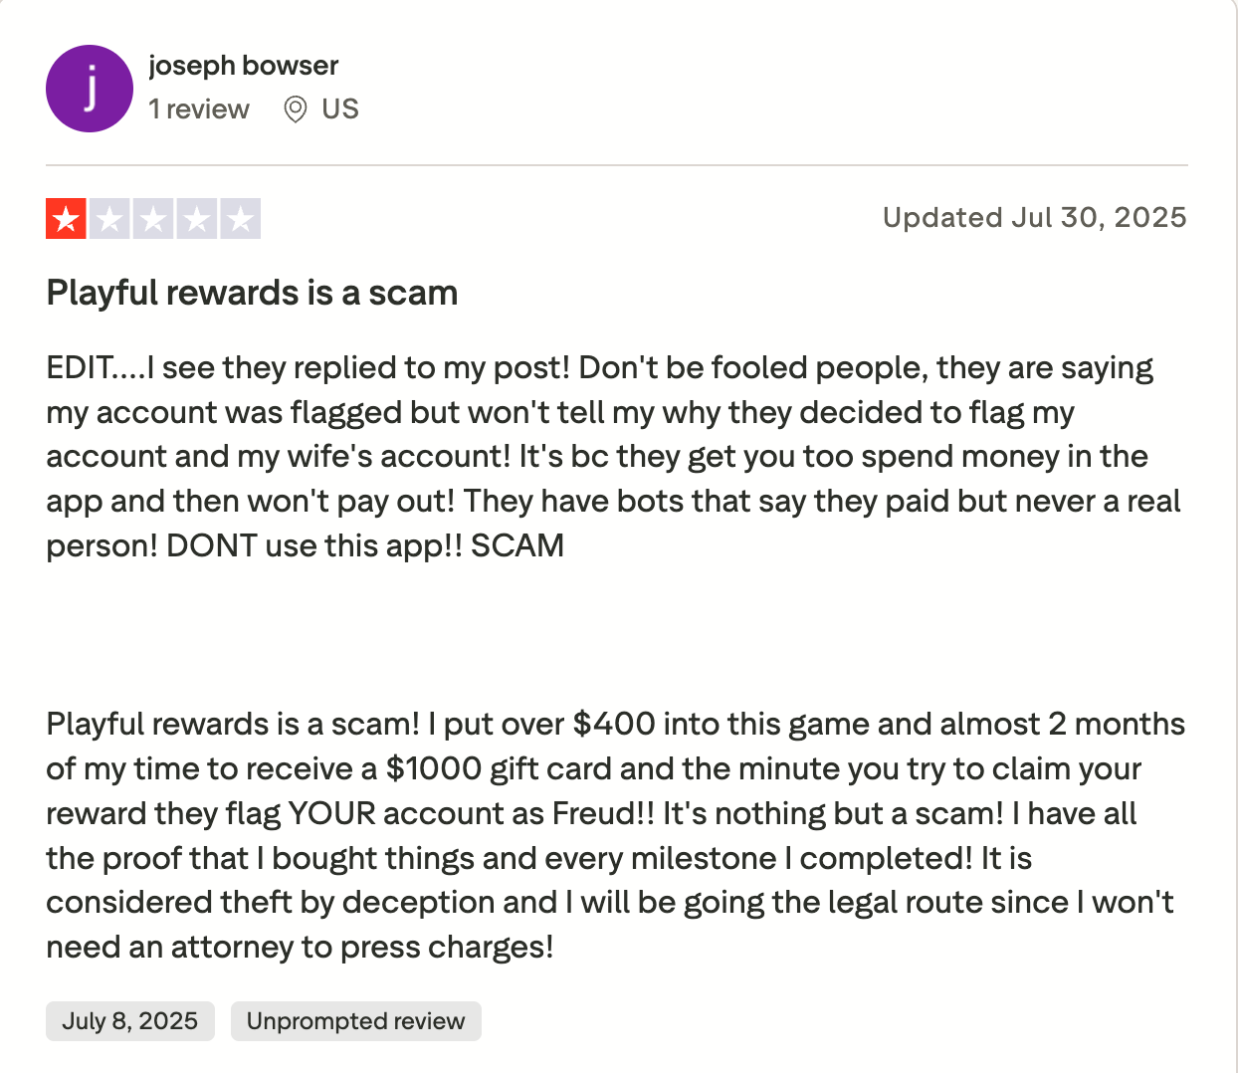Click the paragraph mentioning $1000 gift card
1238x1073 pixels.
pyautogui.click(x=616, y=835)
